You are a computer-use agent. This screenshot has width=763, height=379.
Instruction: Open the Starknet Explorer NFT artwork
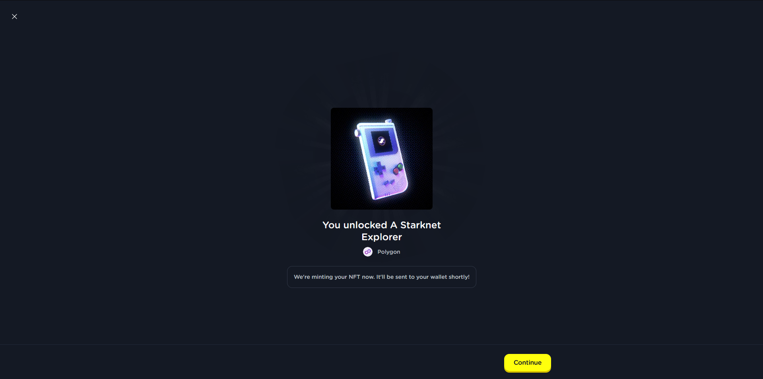(x=381, y=158)
